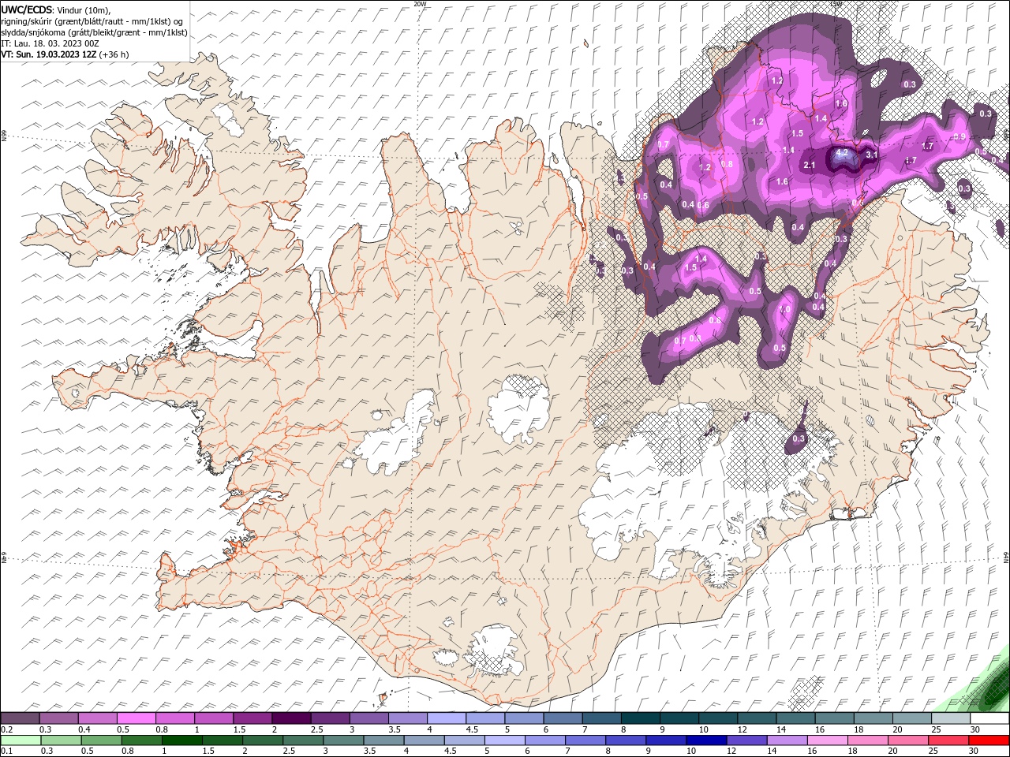Select the upper legend swatch starting at 8
The width and height of the screenshot is (1010, 757).
pos(640,718)
